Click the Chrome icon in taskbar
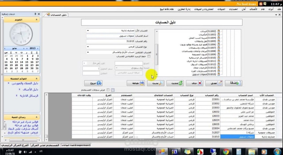283x155 pixels. [226, 151]
